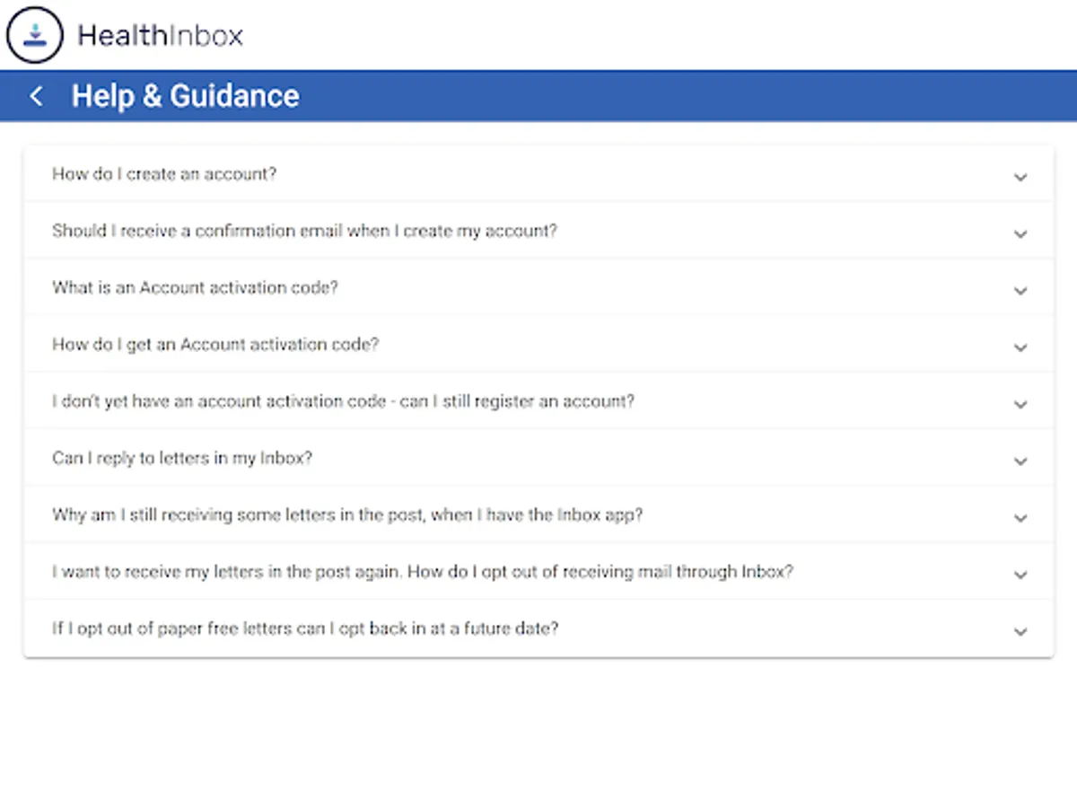Go back using the Help & Guidance arrow

(x=36, y=96)
